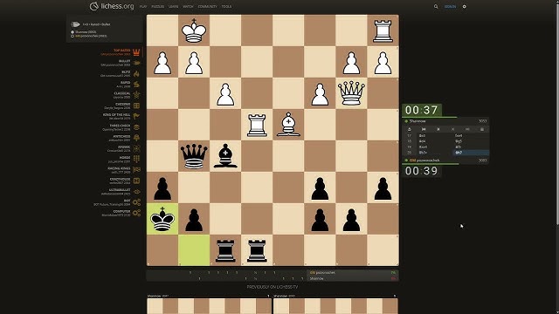Open the PUZZLES menu
559x314 pixels.
(157, 6)
